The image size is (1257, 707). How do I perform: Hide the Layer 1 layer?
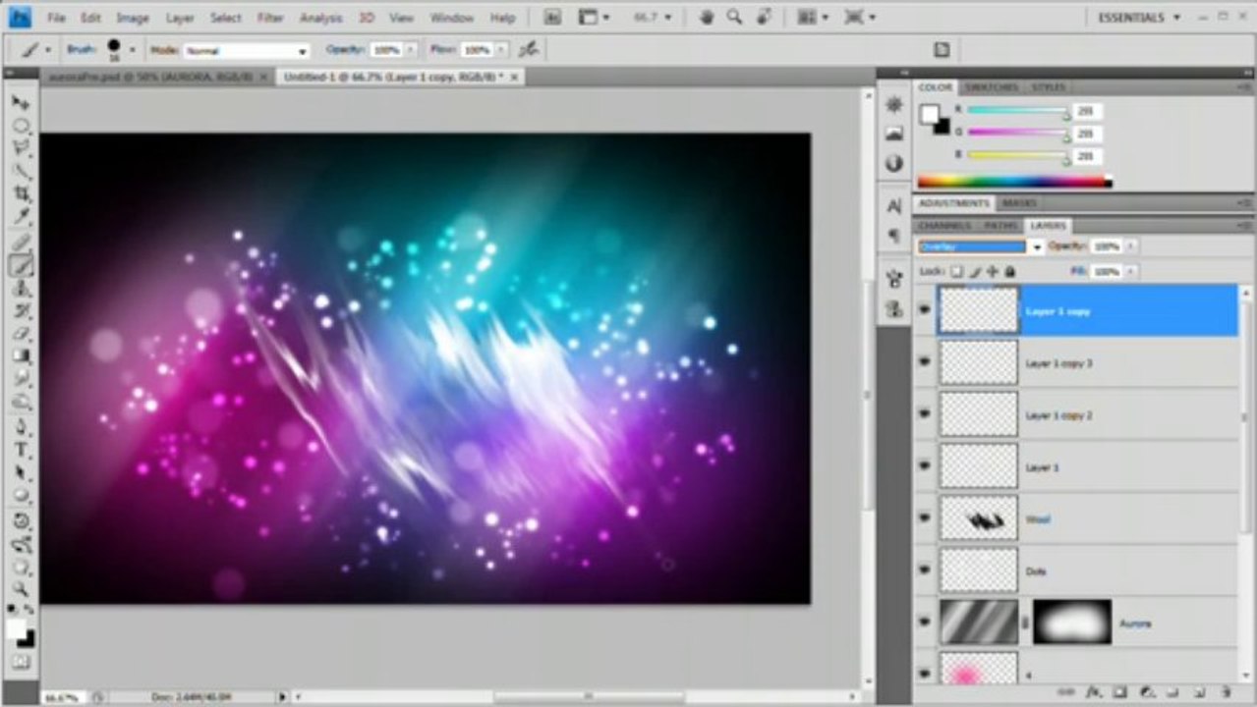[924, 466]
